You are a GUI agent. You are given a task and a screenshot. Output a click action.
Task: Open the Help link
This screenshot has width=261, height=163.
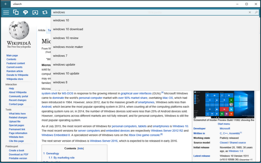11,88
